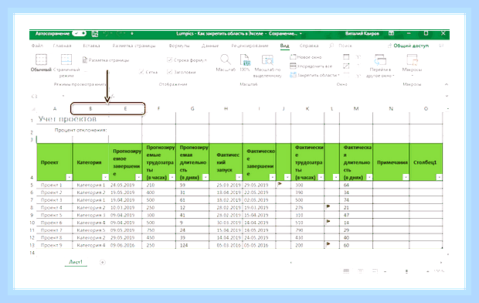Image resolution: width=479 pixels, height=303 pixels.
Task: Set zoom with the 100% icon
Action: tap(245, 60)
